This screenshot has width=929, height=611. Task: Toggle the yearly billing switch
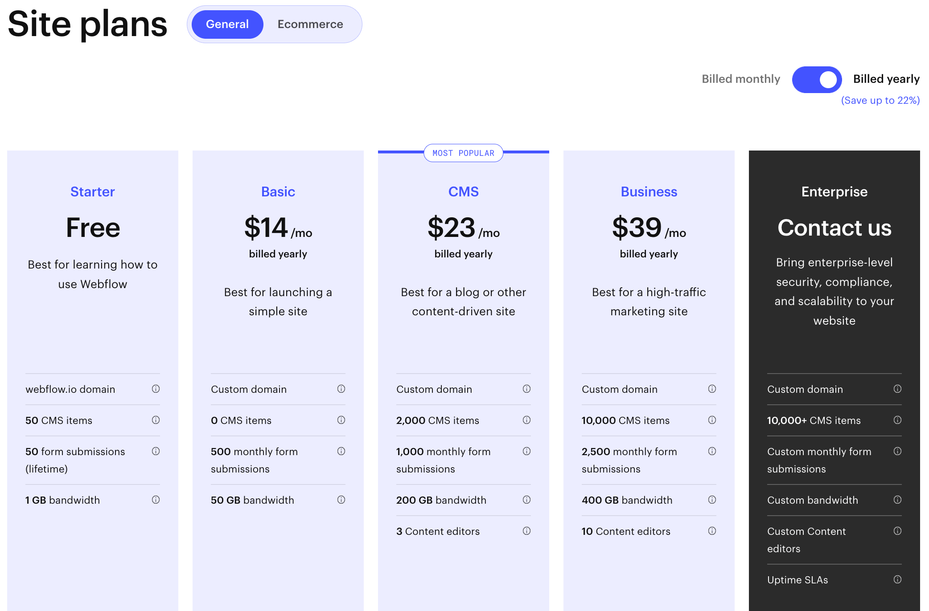(817, 80)
